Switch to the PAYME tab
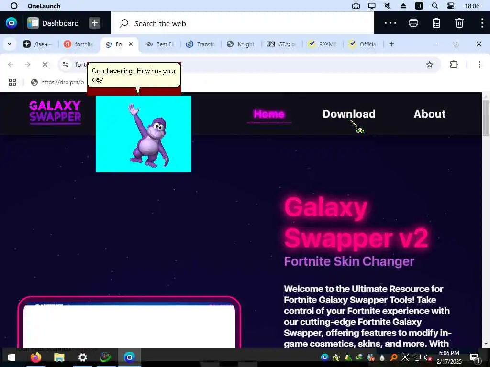The width and height of the screenshot is (490, 367). (x=323, y=44)
